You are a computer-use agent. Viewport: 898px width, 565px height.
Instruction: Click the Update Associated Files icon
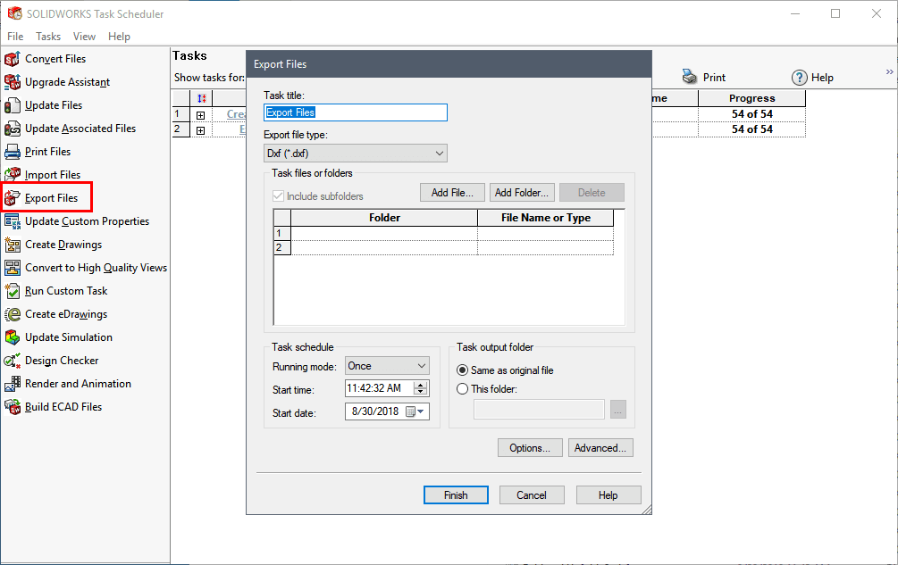(12, 129)
